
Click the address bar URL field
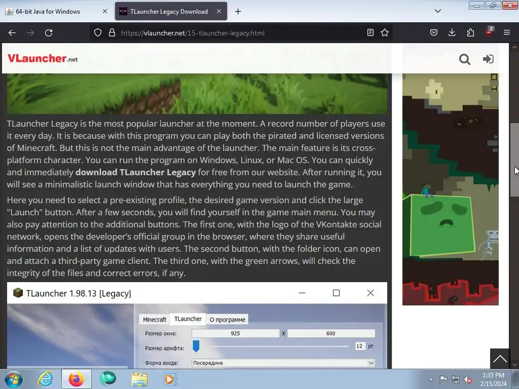(242, 33)
